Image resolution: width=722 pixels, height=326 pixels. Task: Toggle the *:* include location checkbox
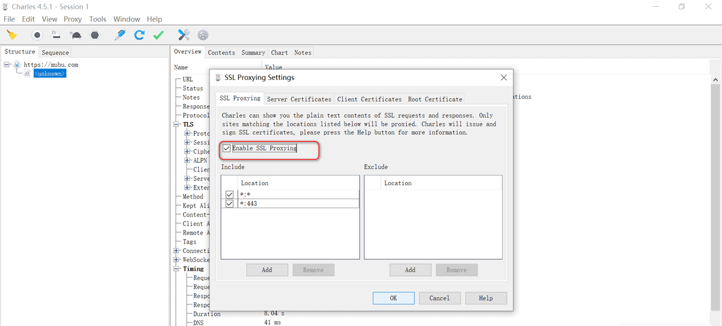click(x=230, y=194)
